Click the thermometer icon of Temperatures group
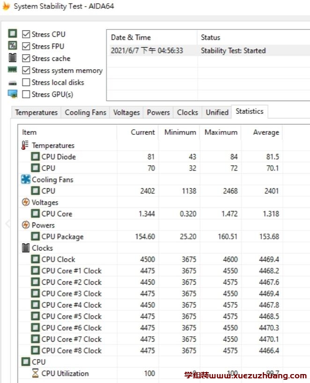The height and width of the screenshot is (383, 310). coord(25,145)
